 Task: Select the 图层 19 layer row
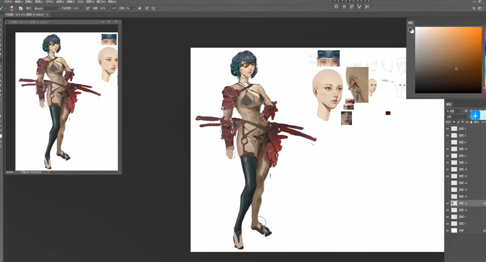point(465,203)
